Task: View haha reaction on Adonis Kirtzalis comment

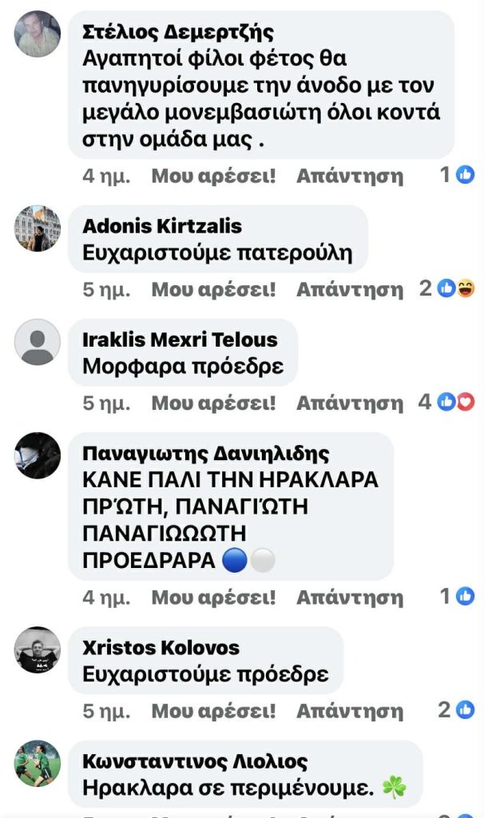Action: [x=466, y=288]
